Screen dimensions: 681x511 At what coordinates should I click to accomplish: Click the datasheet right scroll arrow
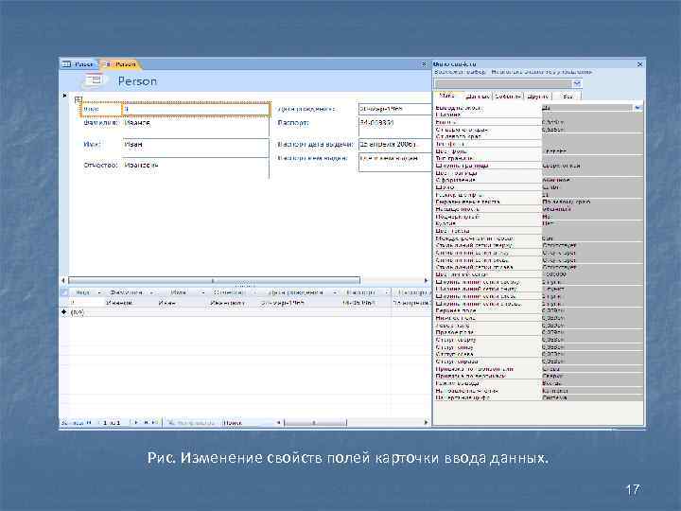point(426,422)
